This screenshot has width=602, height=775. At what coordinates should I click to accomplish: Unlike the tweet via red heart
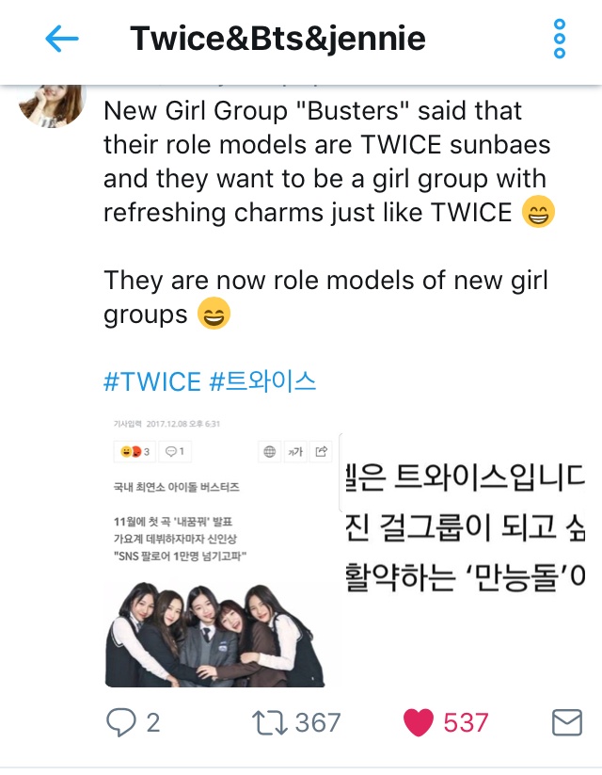[x=419, y=722]
